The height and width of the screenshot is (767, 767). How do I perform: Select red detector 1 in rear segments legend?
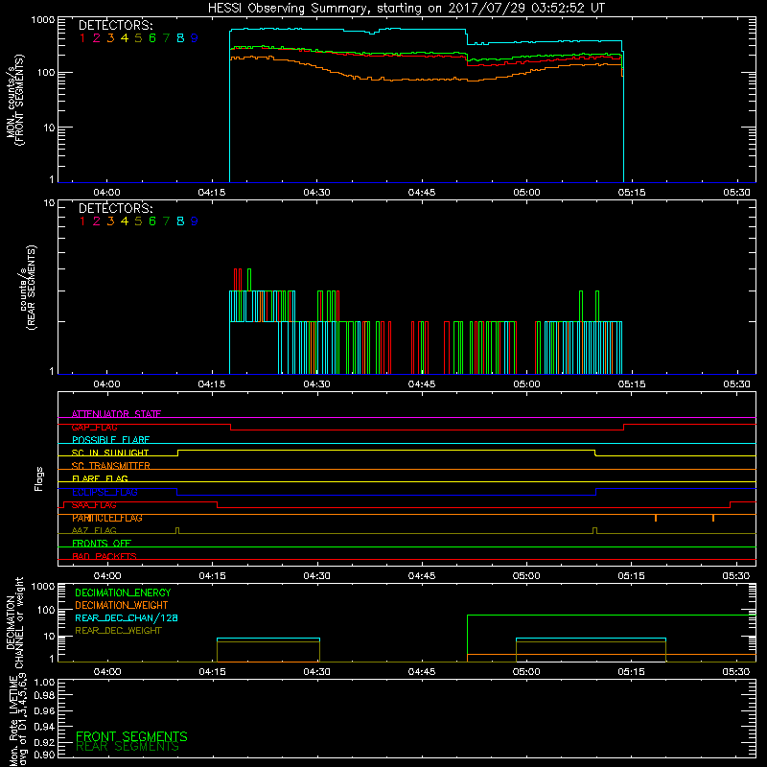pyautogui.click(x=82, y=221)
